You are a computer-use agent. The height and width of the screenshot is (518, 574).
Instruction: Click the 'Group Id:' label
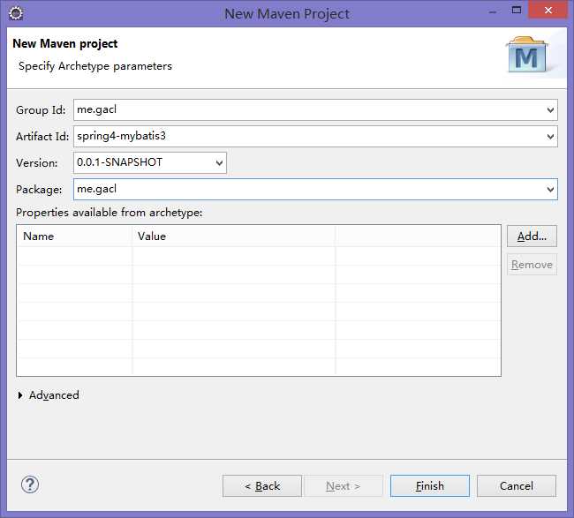point(41,110)
